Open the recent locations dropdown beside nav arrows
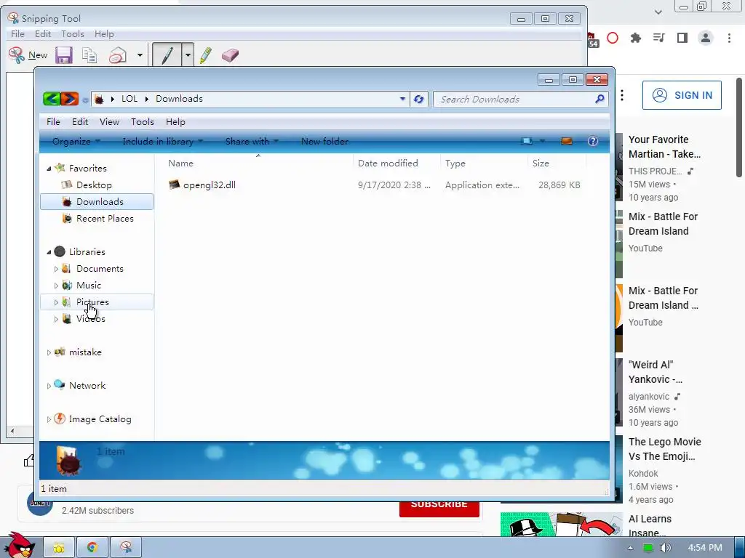This screenshot has width=745, height=558. click(85, 100)
